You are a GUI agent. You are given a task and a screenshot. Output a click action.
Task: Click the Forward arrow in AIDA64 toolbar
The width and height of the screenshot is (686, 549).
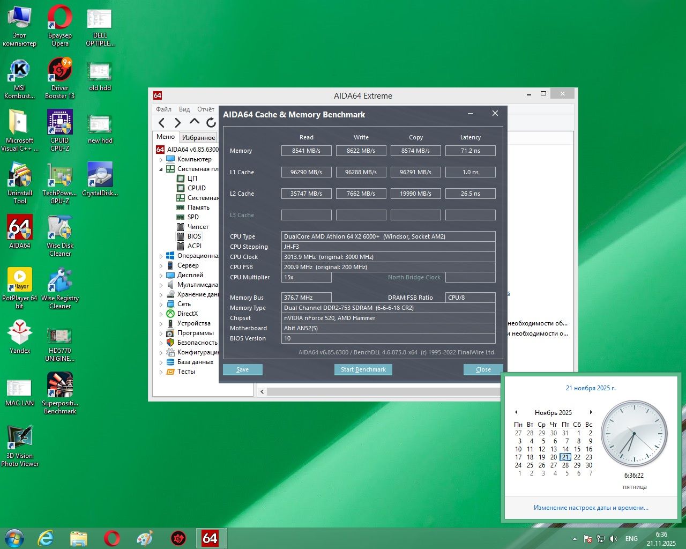coord(178,123)
